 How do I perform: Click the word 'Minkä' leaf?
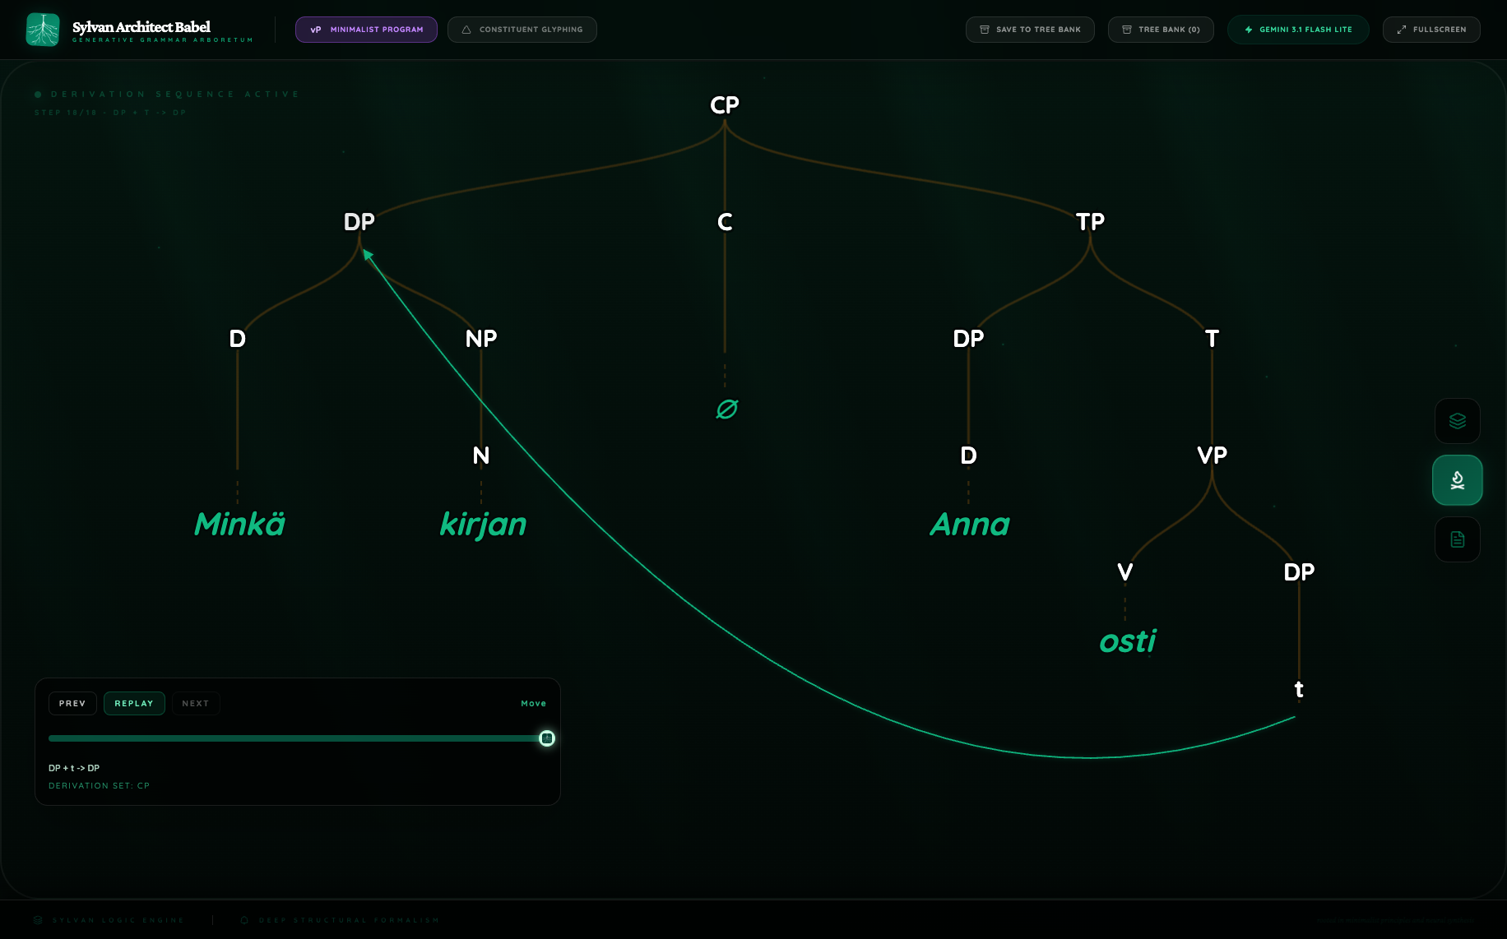[x=239, y=525]
